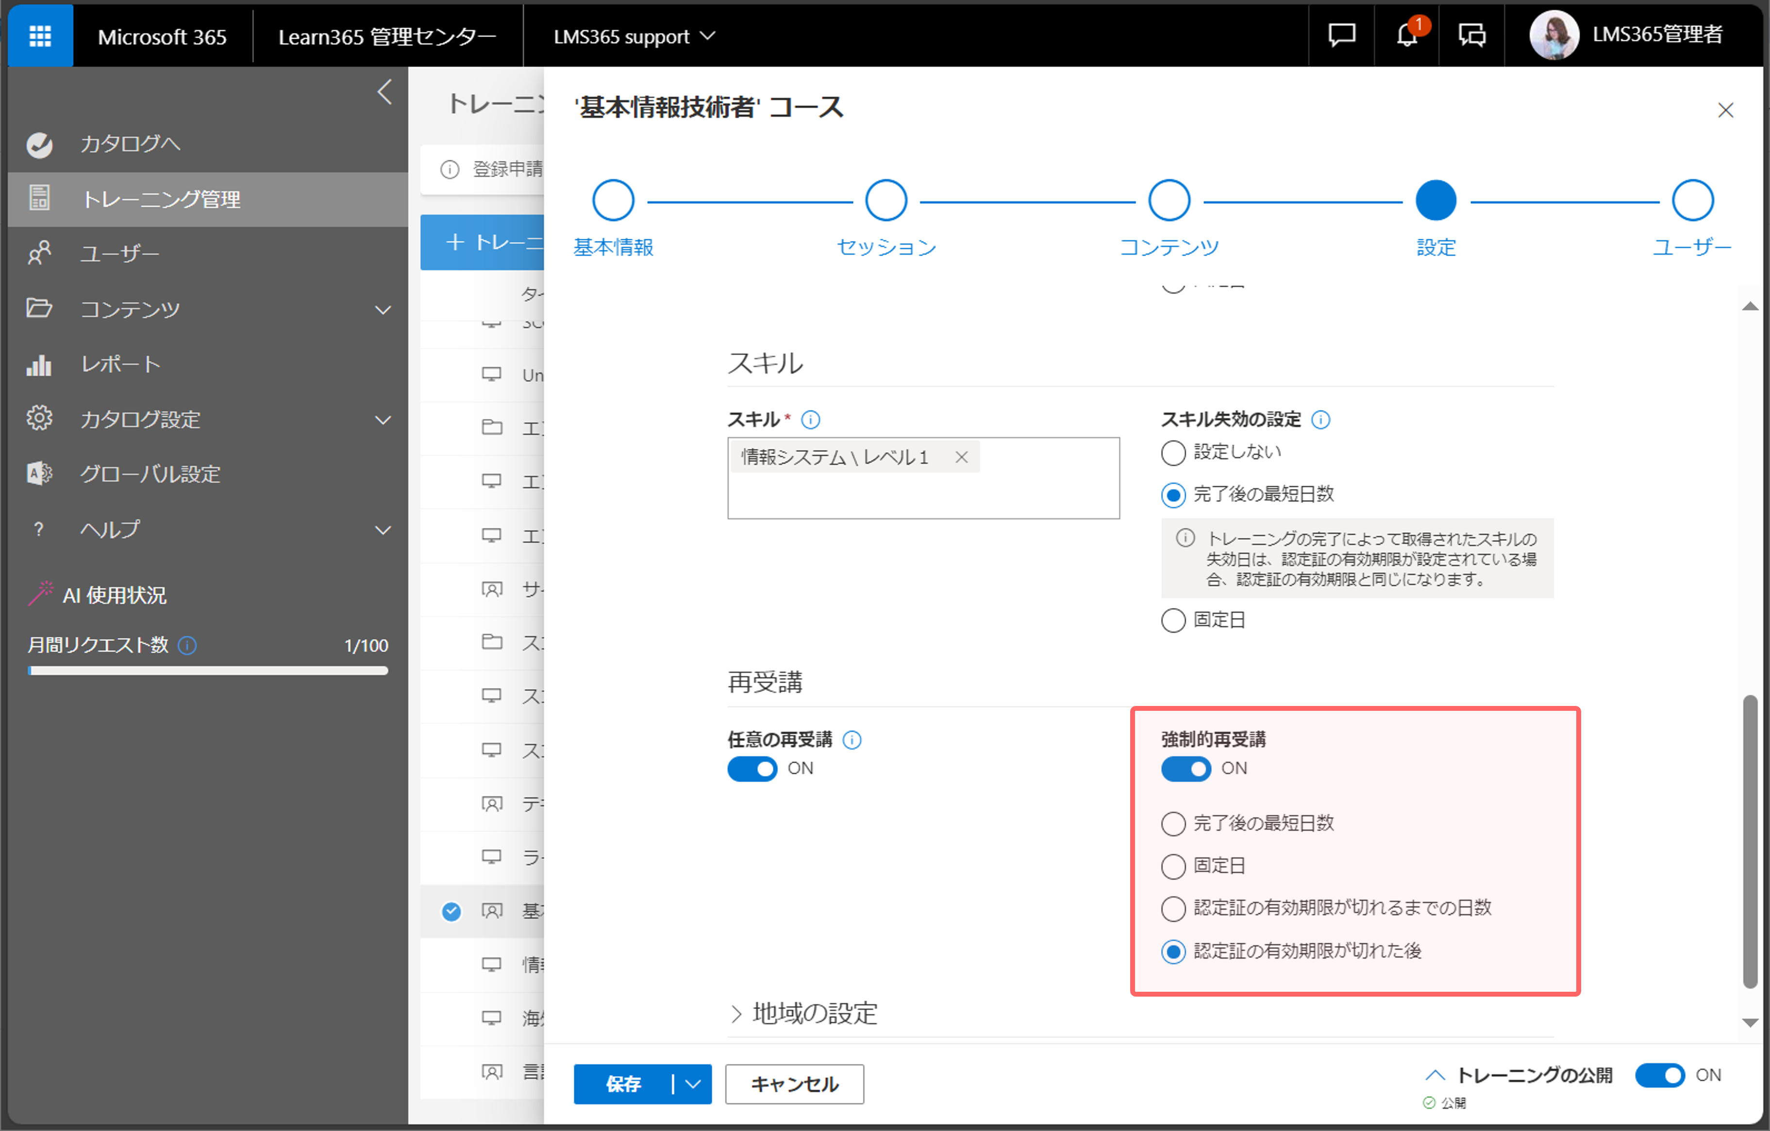Click the info icon beside スキル label

pyautogui.click(x=810, y=419)
